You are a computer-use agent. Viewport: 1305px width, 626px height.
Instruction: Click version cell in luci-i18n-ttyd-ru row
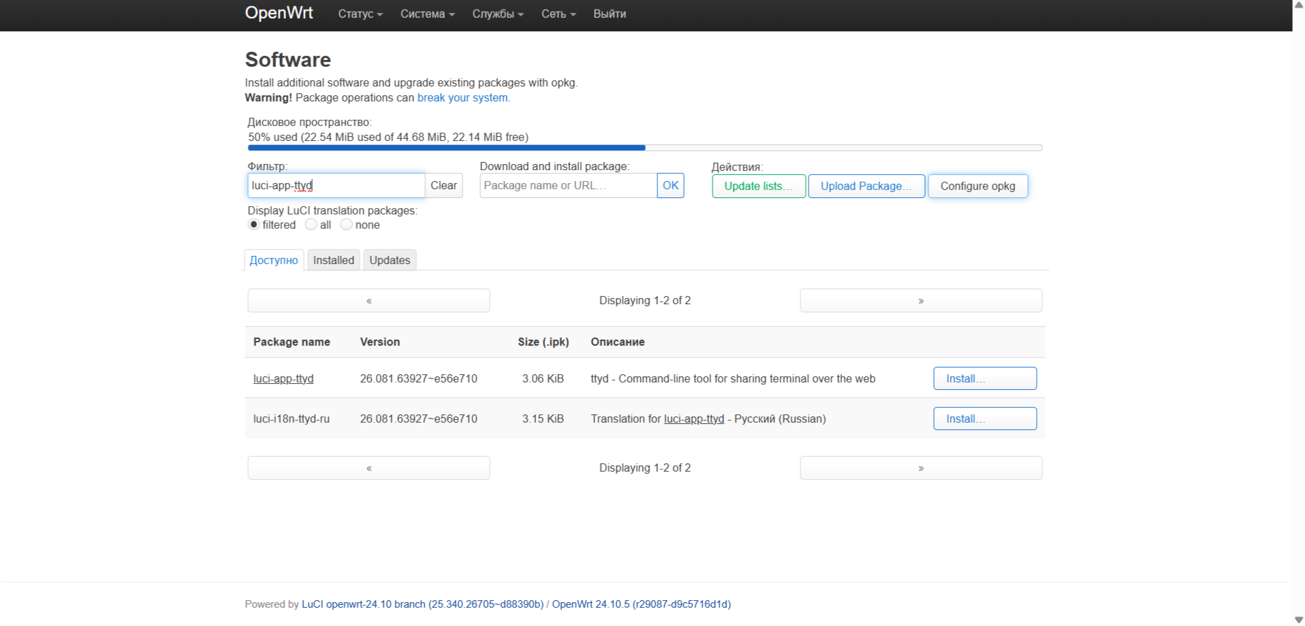click(419, 419)
